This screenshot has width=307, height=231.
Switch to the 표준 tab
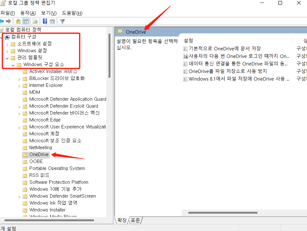[x=135, y=220]
